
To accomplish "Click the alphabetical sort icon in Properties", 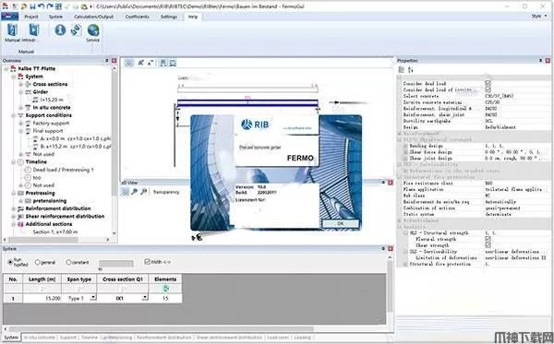I will [411, 69].
